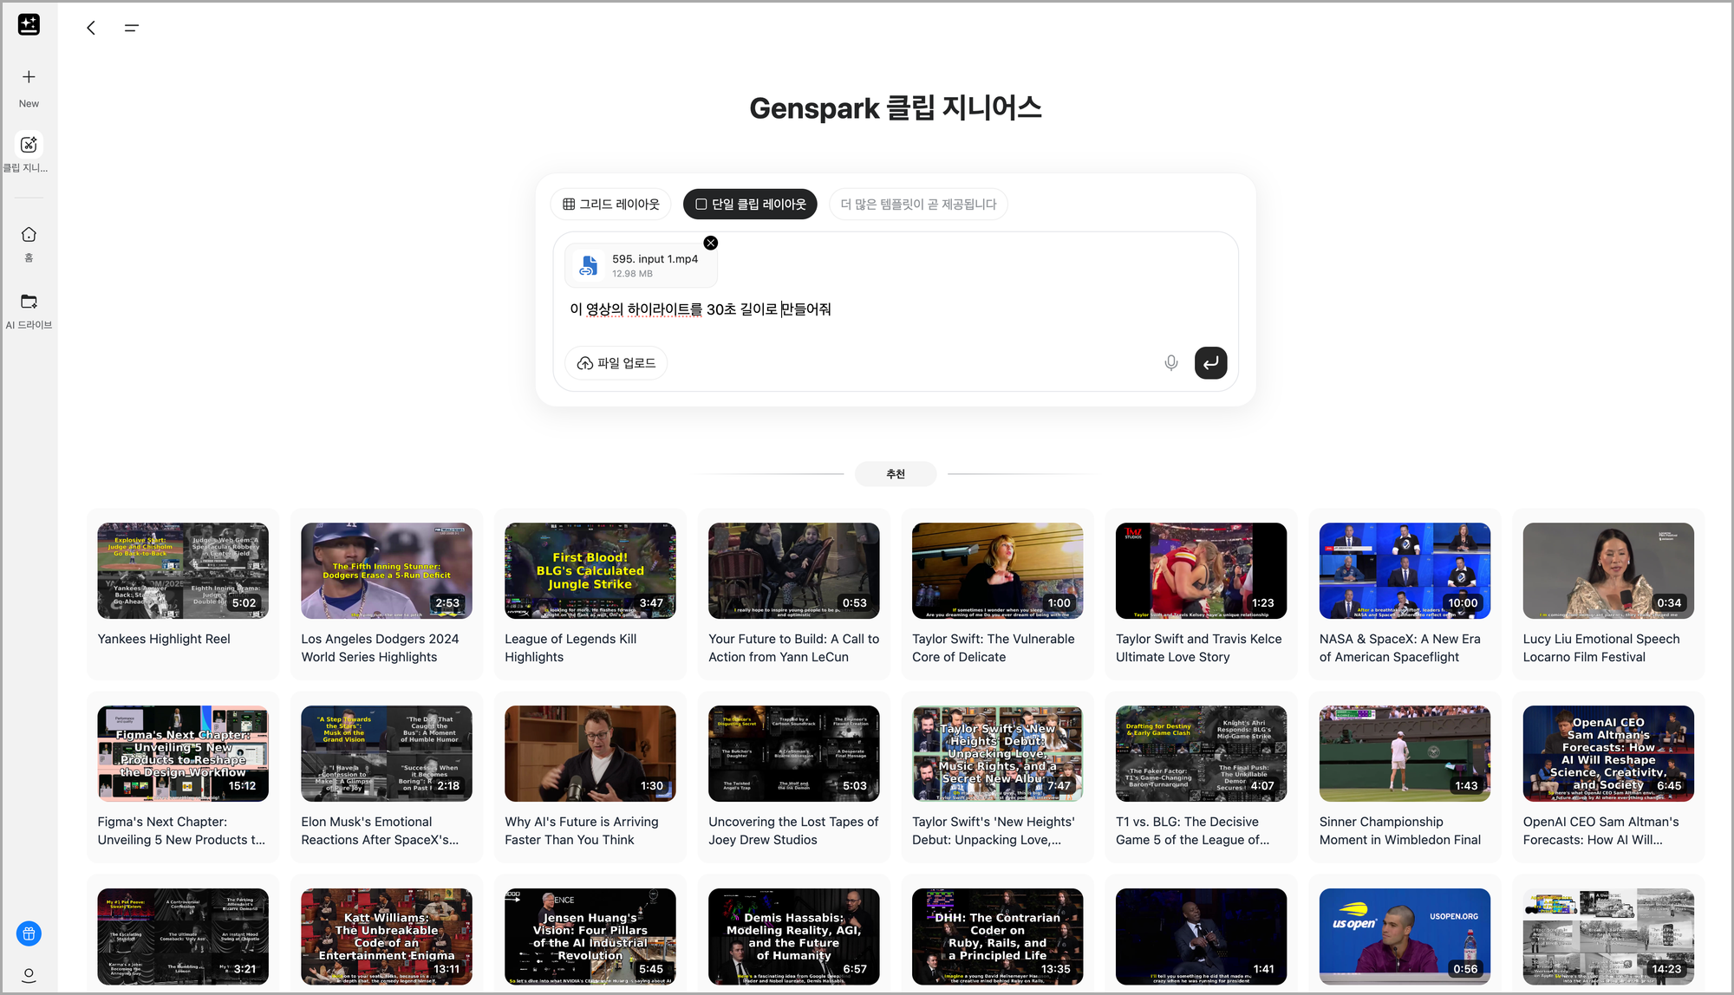Select the 단일 클립 레이아웃 tab

750,205
